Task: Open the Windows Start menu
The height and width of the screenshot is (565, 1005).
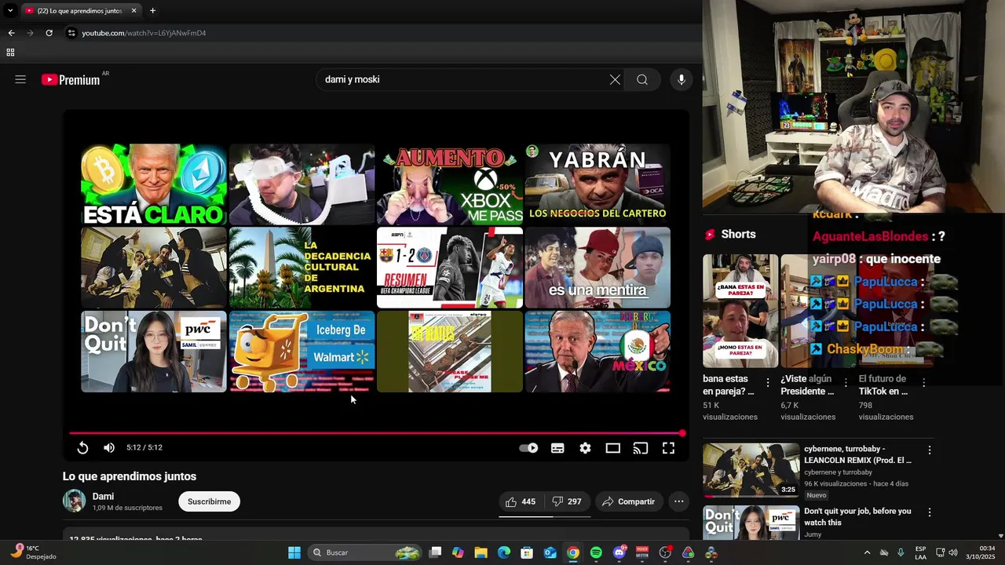Action: click(x=294, y=552)
